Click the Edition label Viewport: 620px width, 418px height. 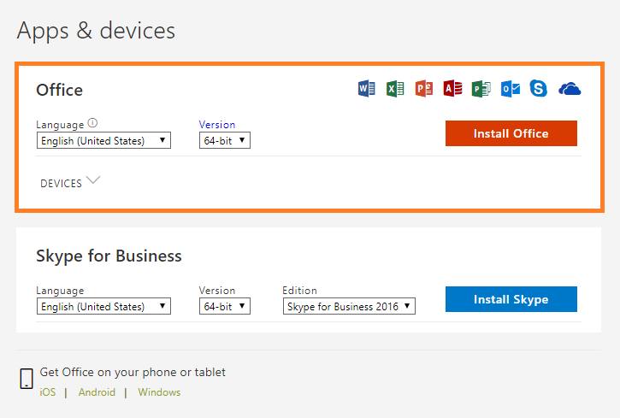click(299, 291)
